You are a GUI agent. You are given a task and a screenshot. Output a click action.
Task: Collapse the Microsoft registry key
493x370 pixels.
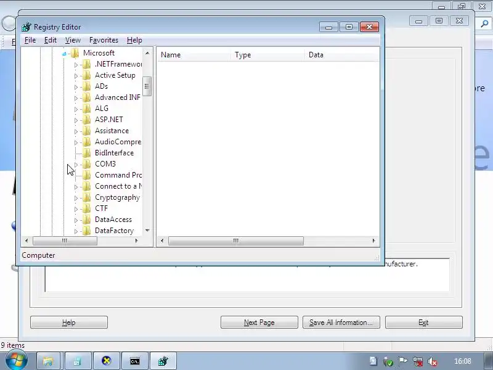point(64,54)
